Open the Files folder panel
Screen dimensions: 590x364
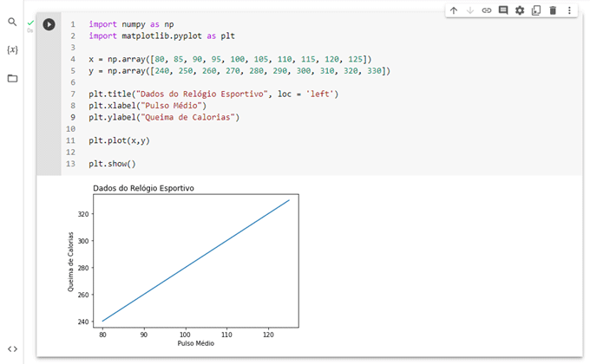(12, 78)
